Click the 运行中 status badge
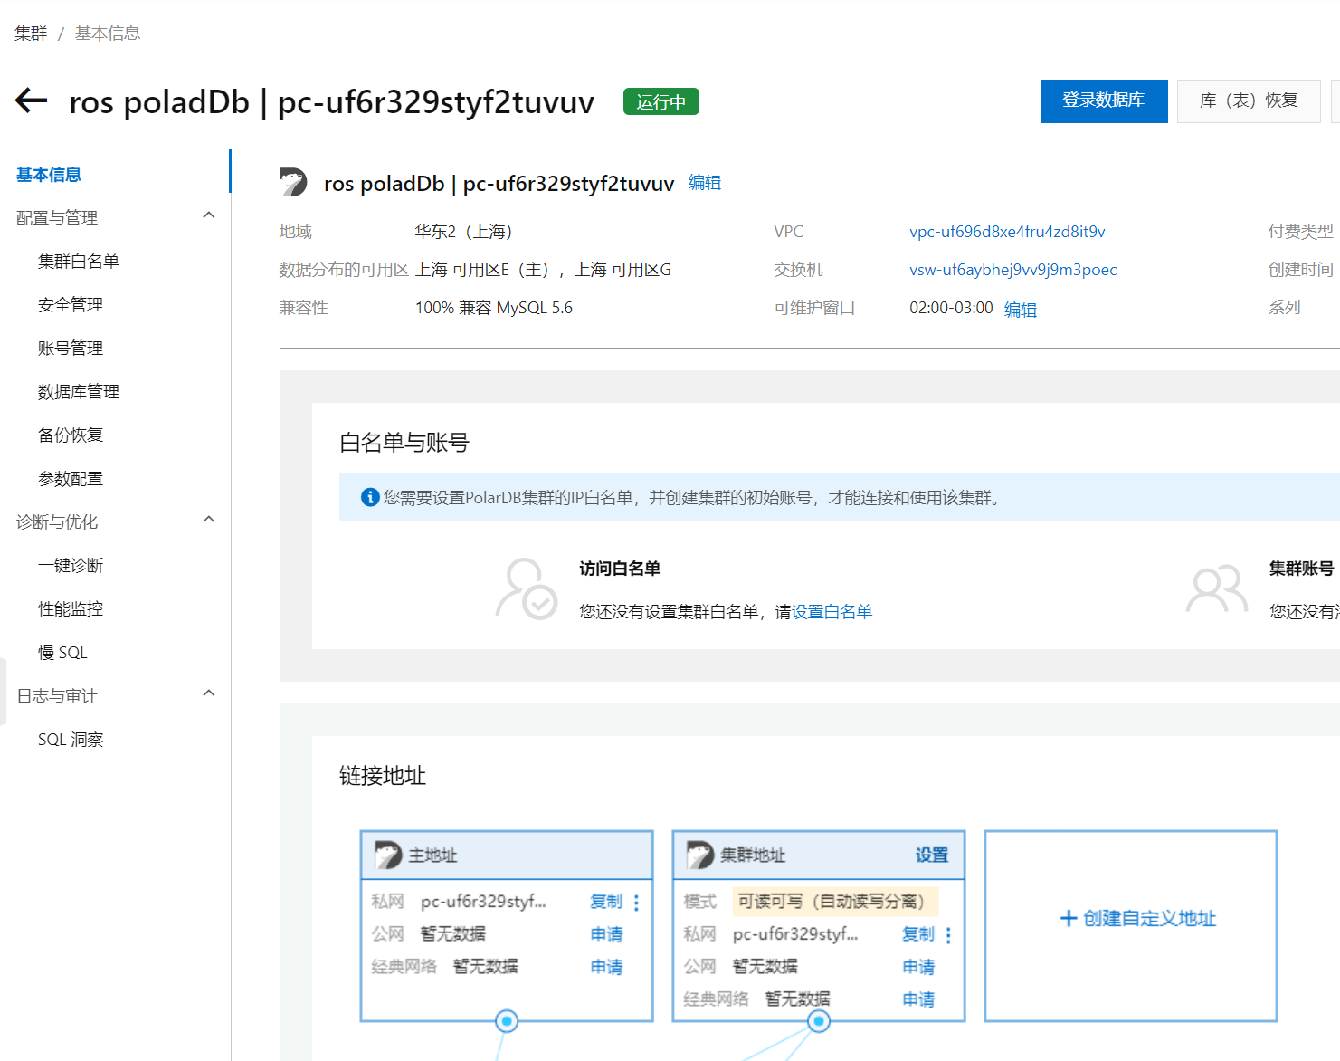Image resolution: width=1340 pixels, height=1061 pixels. click(660, 101)
